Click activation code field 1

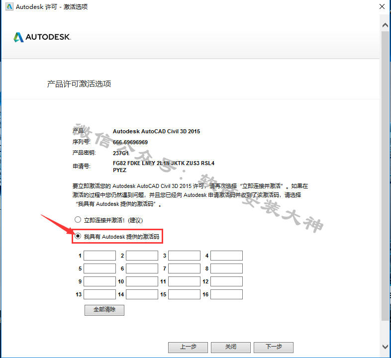point(100,256)
